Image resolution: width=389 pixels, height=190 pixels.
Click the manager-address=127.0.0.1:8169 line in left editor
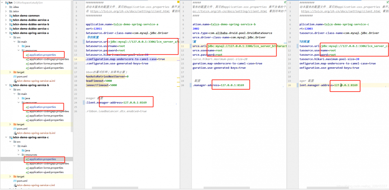point(116,102)
